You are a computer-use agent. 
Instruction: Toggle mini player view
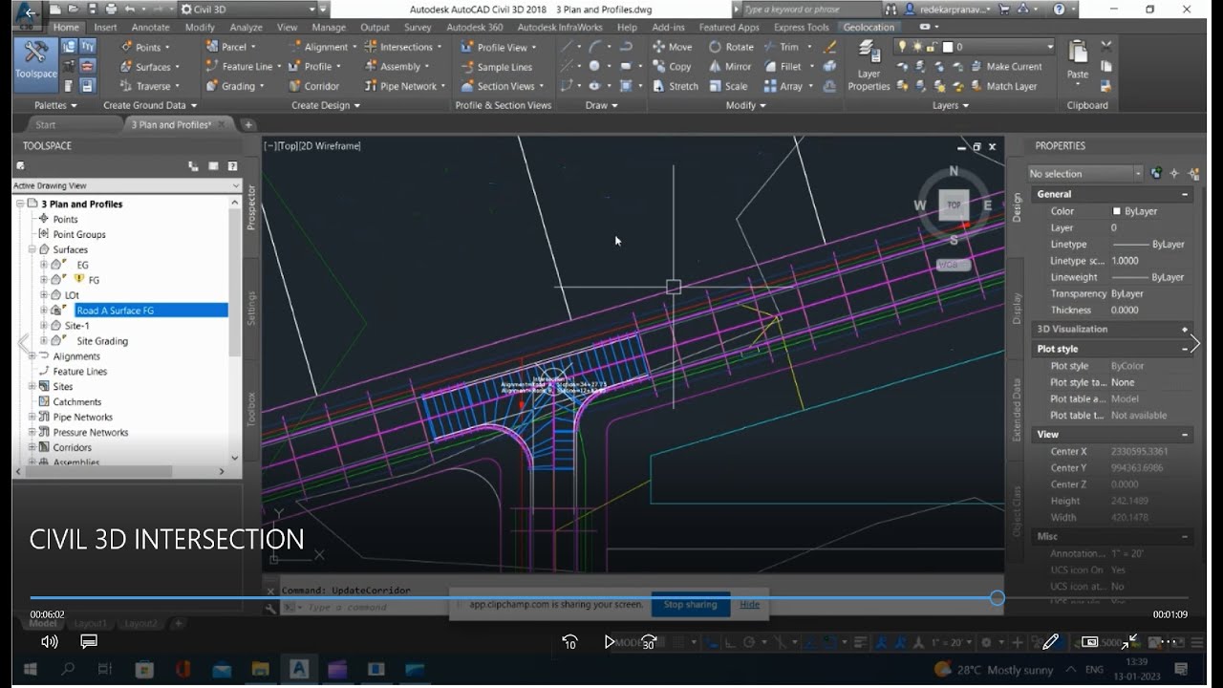pos(1090,642)
